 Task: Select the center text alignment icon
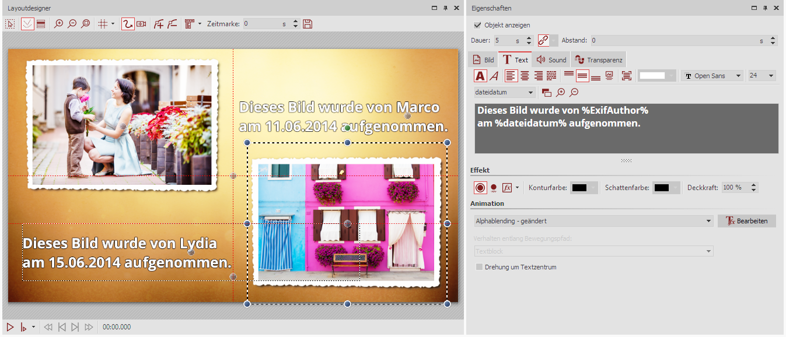tap(523, 75)
